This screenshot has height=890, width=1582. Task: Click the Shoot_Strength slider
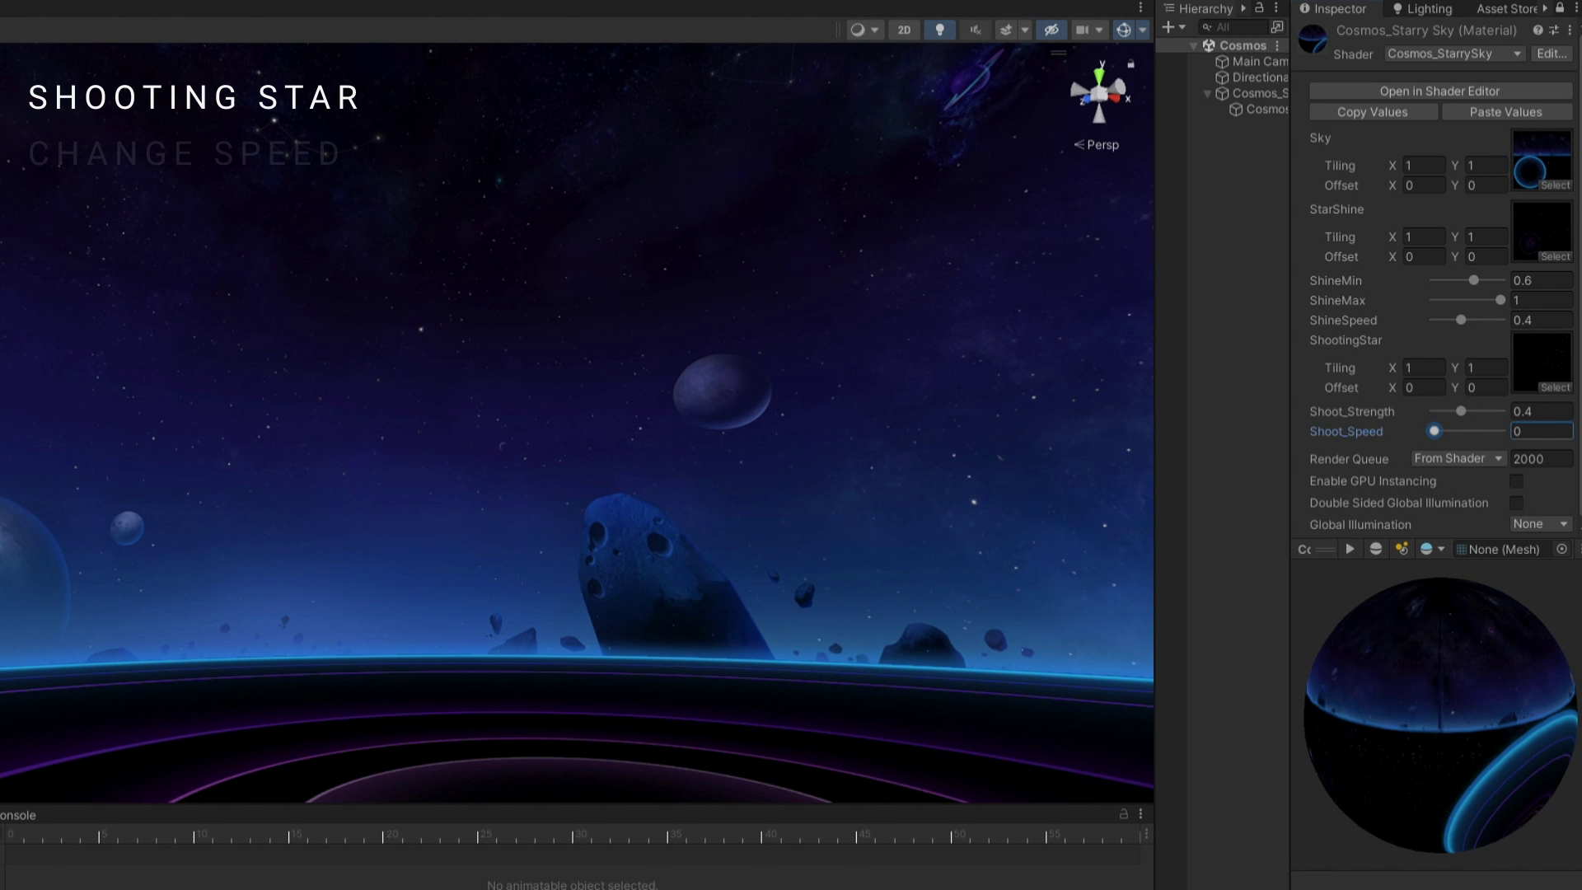(x=1467, y=411)
